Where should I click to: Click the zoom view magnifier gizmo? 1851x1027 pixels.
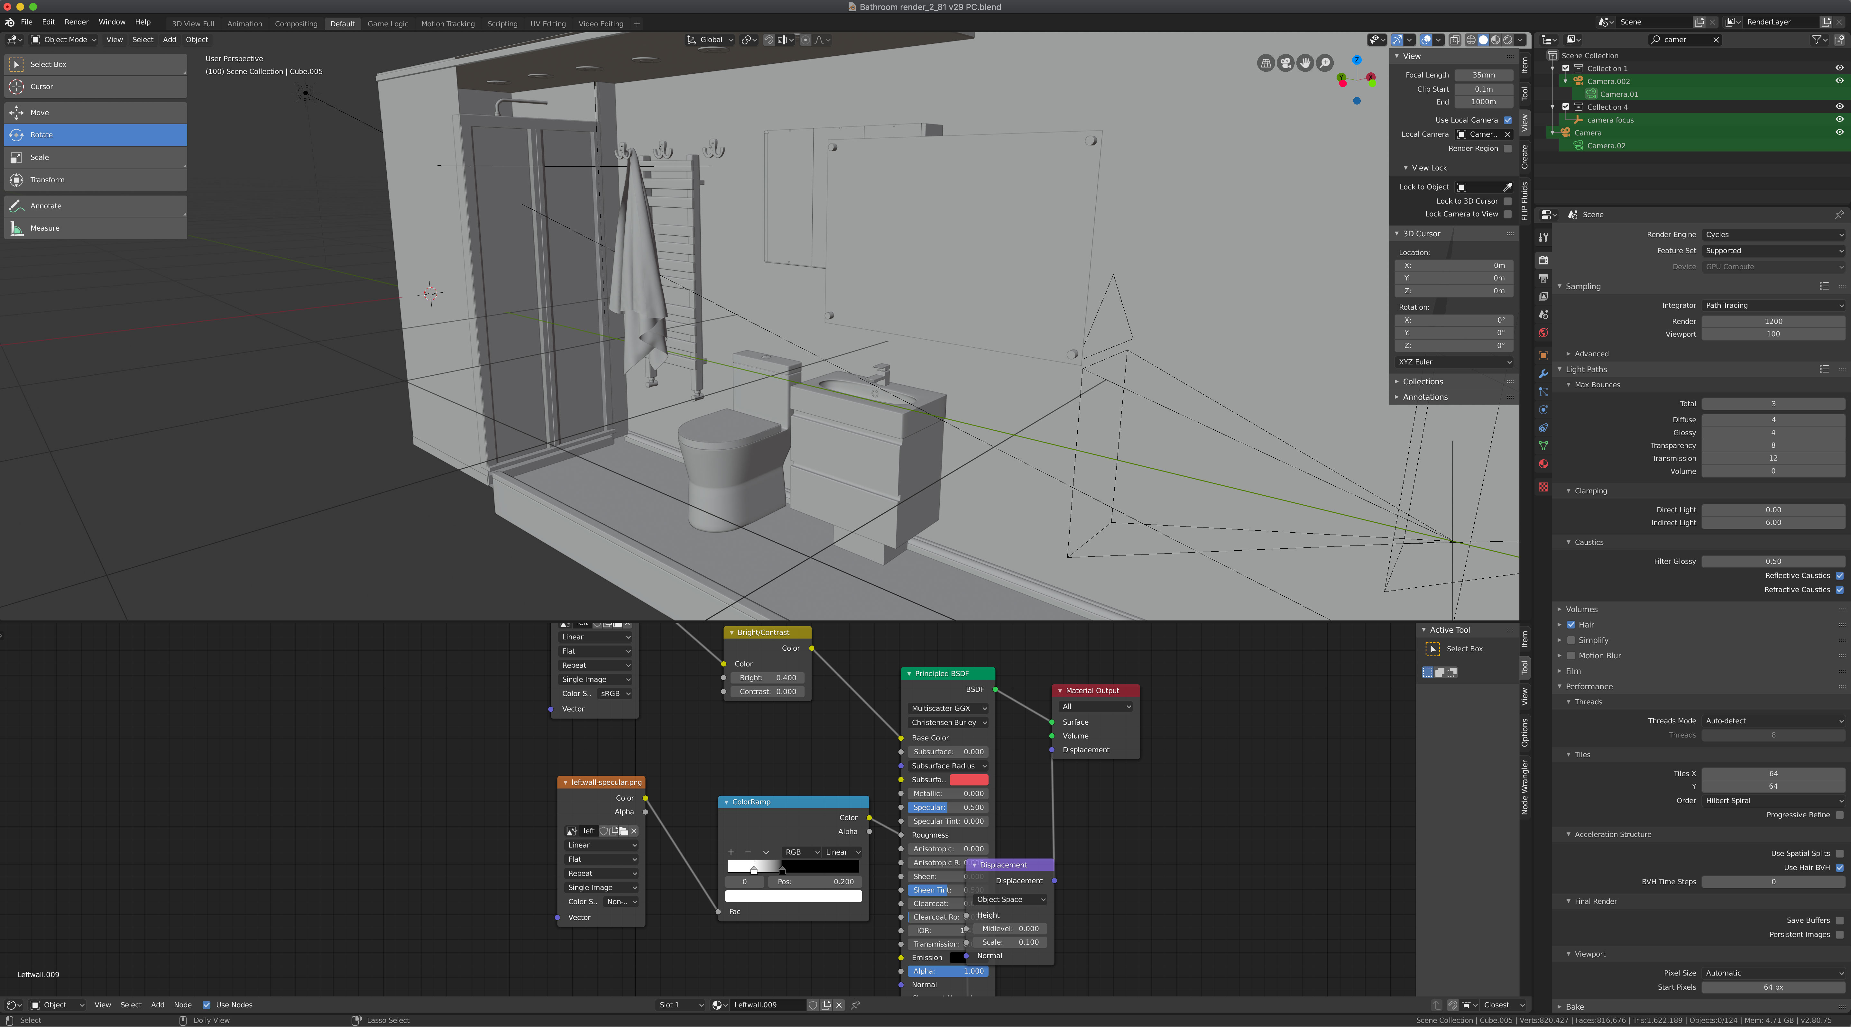click(1324, 63)
